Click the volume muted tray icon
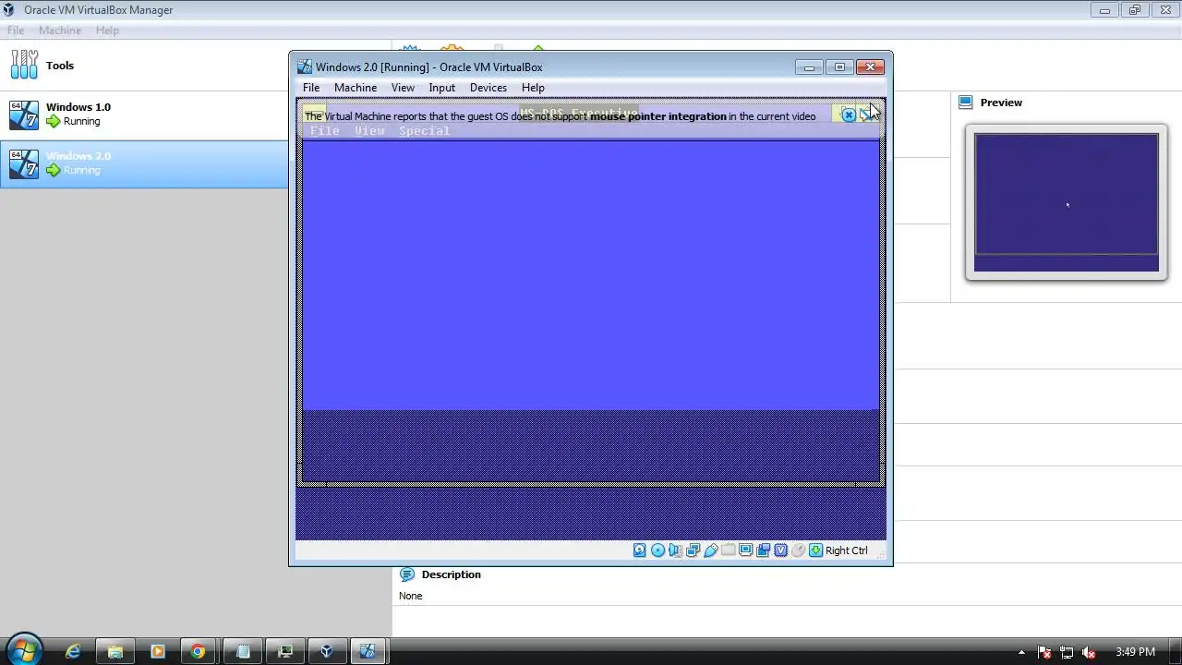 (1089, 652)
